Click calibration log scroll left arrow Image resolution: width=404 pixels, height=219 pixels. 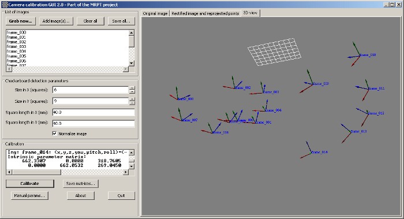pos(9,172)
